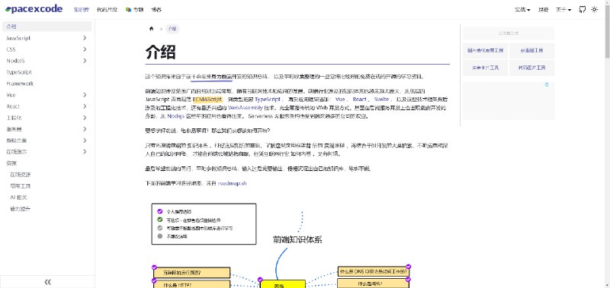Collapse the sidebar with double-chevron button
Viewport: 610px width, 288px height.
47,282
